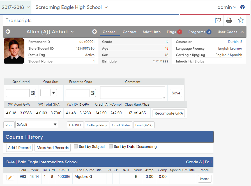
Task: Click the next student arrow
Action: (95, 32)
